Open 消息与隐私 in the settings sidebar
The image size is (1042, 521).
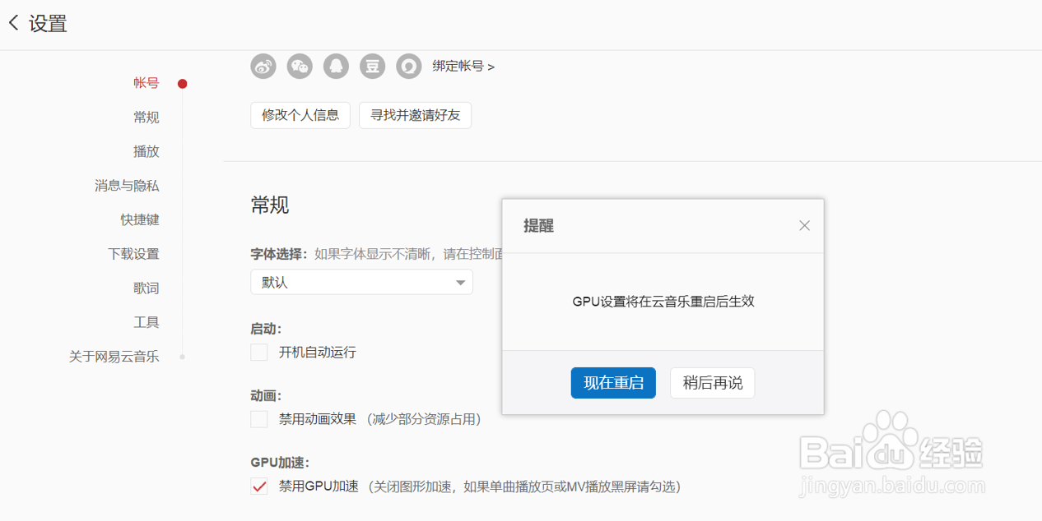pyautogui.click(x=127, y=186)
